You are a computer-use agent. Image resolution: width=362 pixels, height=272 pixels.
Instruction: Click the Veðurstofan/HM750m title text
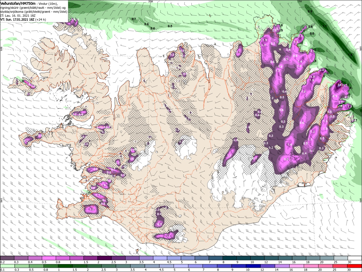point(18,3)
